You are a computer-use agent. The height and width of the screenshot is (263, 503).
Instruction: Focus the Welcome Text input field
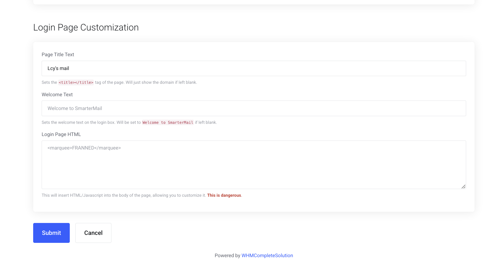(x=254, y=108)
